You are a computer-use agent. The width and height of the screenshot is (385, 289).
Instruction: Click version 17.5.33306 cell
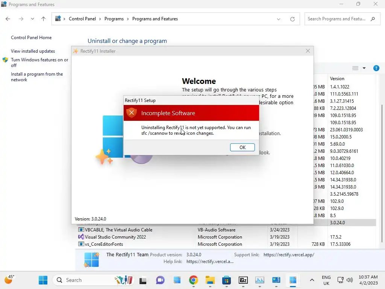point(340,244)
